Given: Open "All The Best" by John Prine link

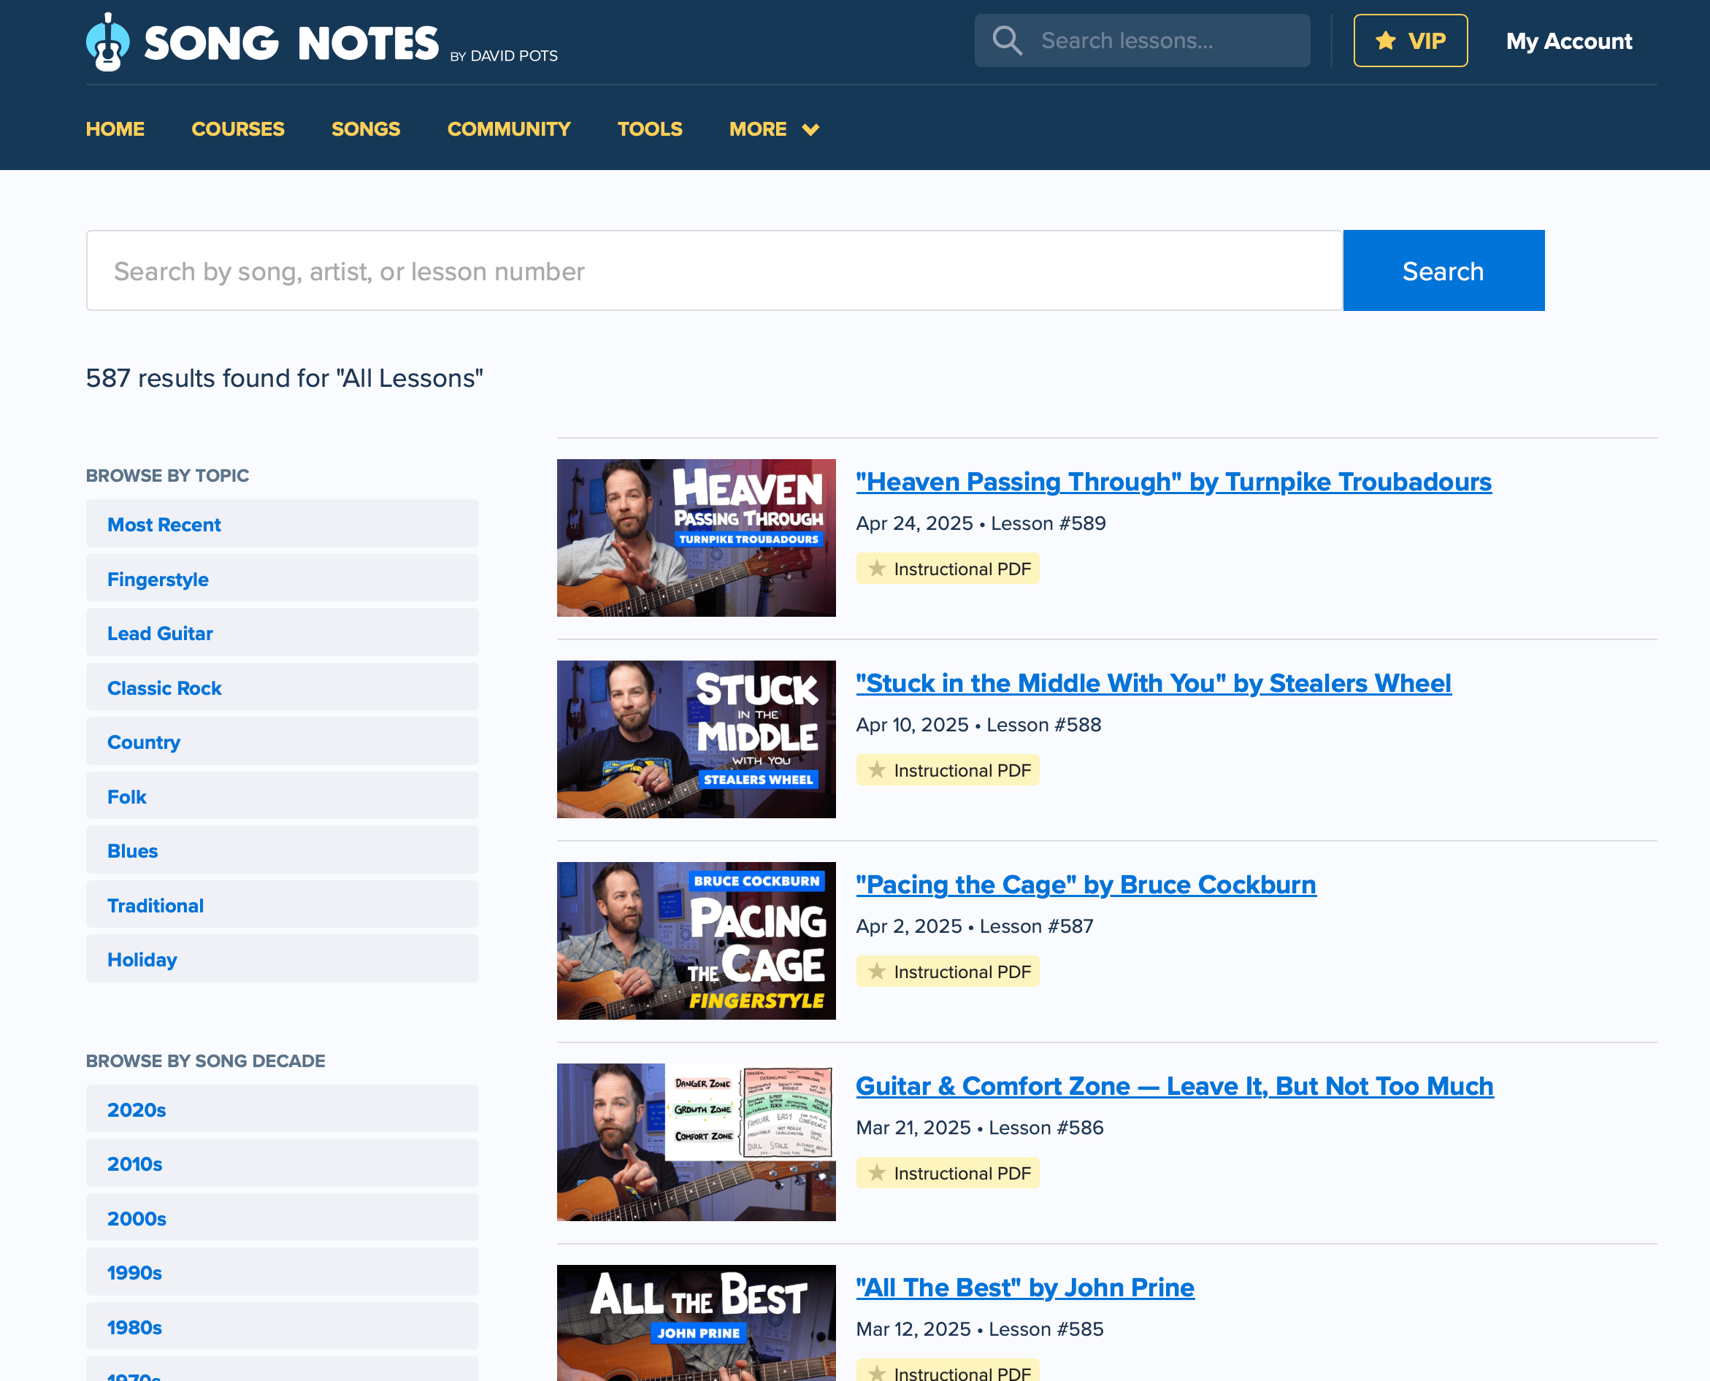Looking at the screenshot, I should [1025, 1287].
